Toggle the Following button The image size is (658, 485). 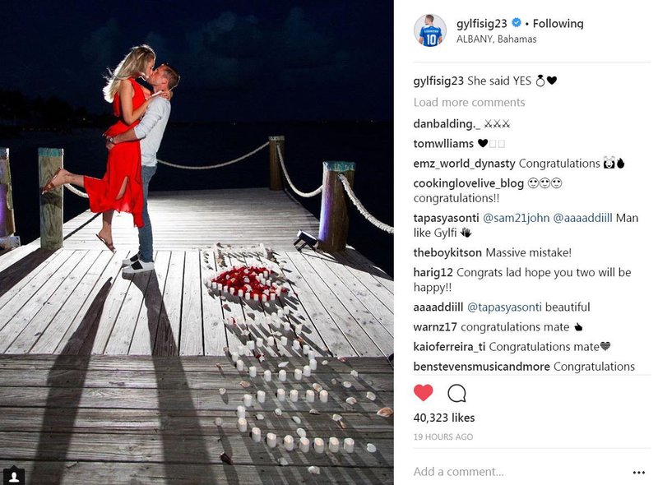558,24
